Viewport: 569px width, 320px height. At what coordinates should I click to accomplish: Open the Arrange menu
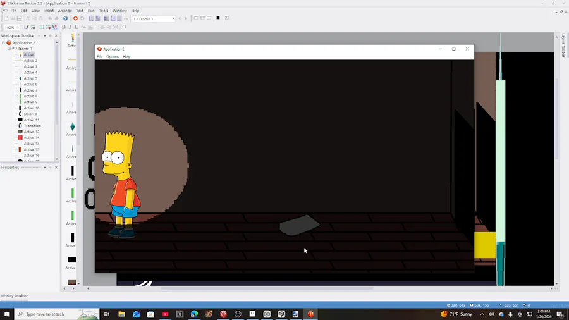pos(65,11)
